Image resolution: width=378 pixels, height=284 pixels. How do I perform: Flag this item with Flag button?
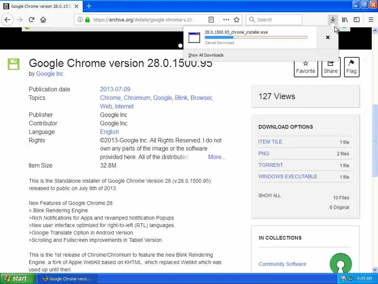pyautogui.click(x=351, y=67)
